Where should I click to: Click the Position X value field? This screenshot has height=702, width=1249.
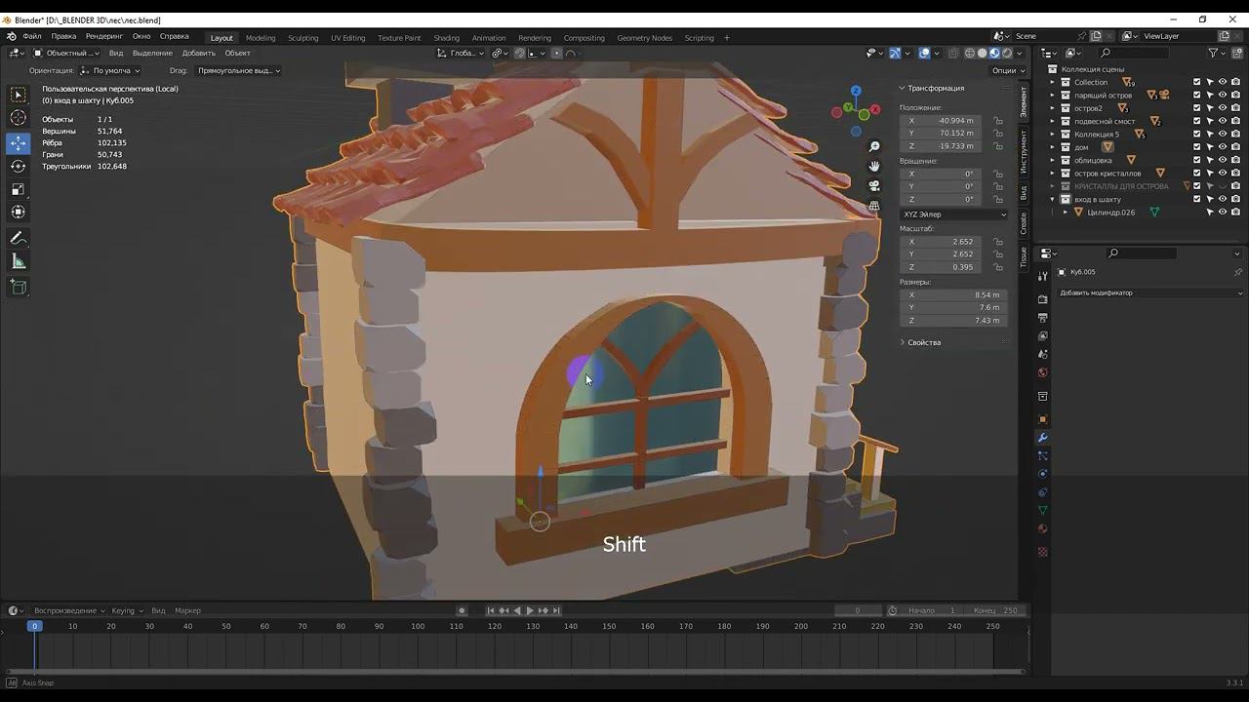point(953,121)
